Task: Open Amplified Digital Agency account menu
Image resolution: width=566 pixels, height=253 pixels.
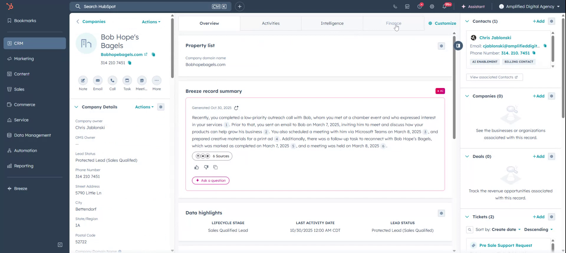Action: pos(529,6)
